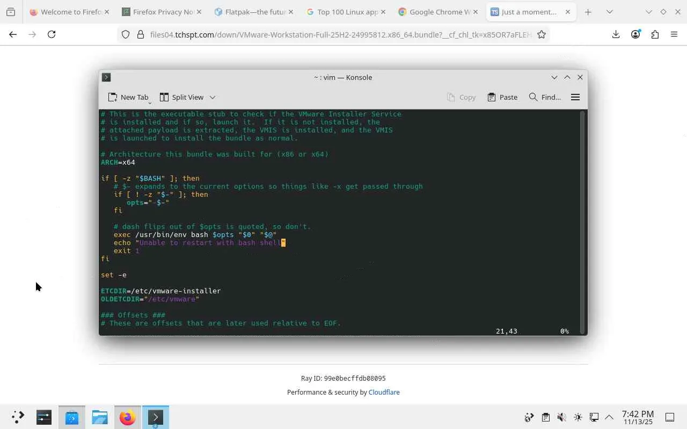Bookmark this page with the star icon
The height and width of the screenshot is (429, 687).
pyautogui.click(x=542, y=34)
